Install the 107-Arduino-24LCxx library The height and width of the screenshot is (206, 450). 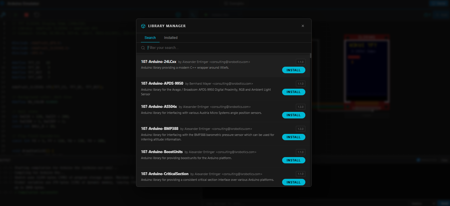coord(294,70)
